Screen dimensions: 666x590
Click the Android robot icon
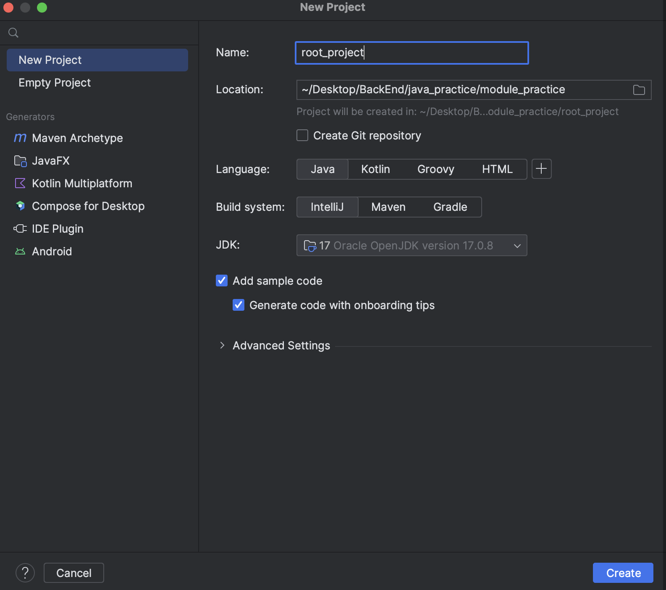click(20, 251)
